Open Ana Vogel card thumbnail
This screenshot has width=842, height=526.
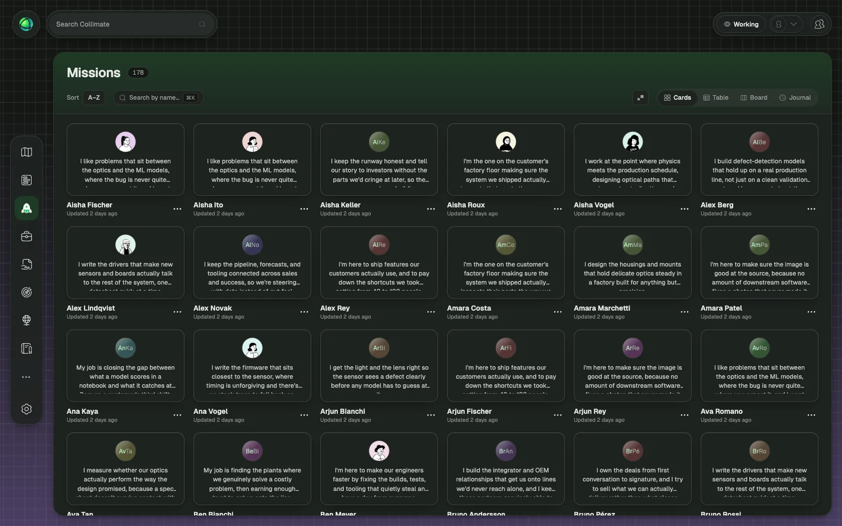point(252,366)
